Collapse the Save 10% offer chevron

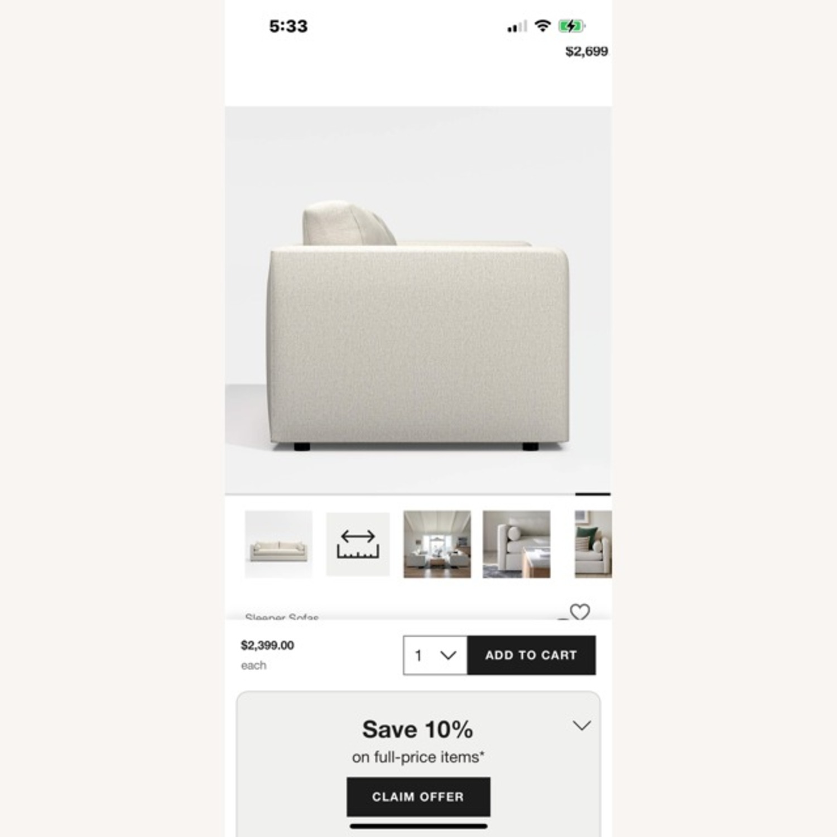(x=581, y=725)
